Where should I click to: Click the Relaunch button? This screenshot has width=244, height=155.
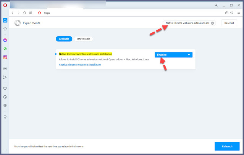coord(227,146)
